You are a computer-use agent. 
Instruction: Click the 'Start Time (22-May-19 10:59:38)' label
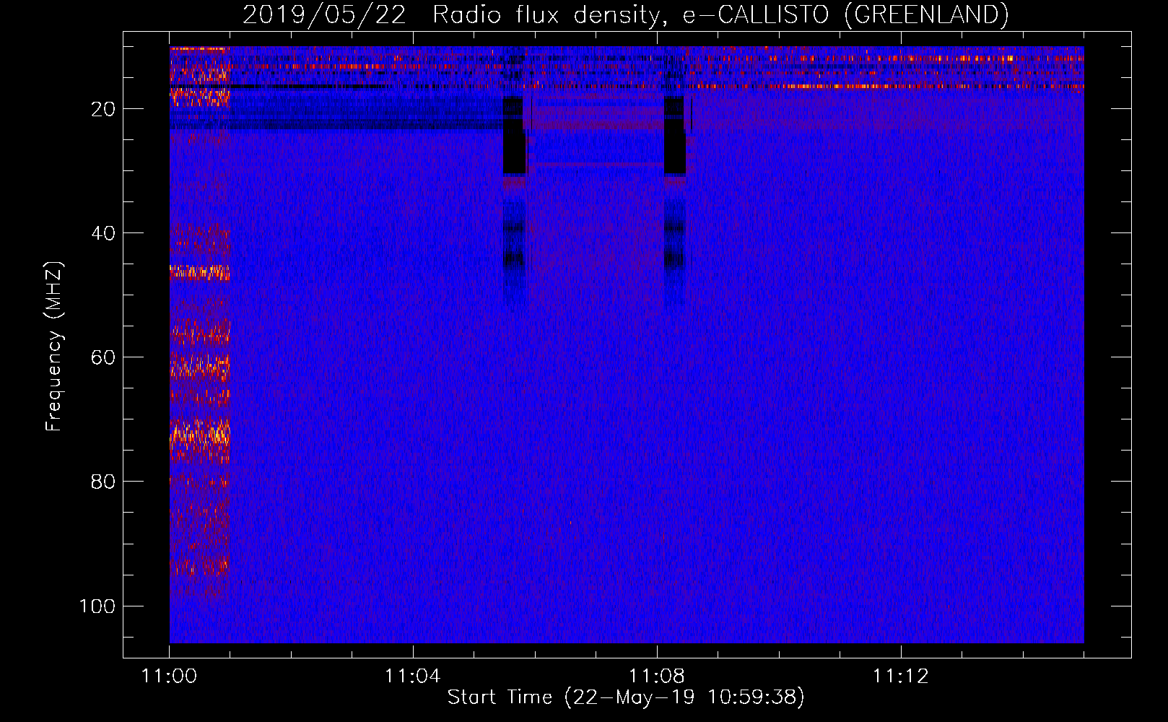[x=626, y=697]
